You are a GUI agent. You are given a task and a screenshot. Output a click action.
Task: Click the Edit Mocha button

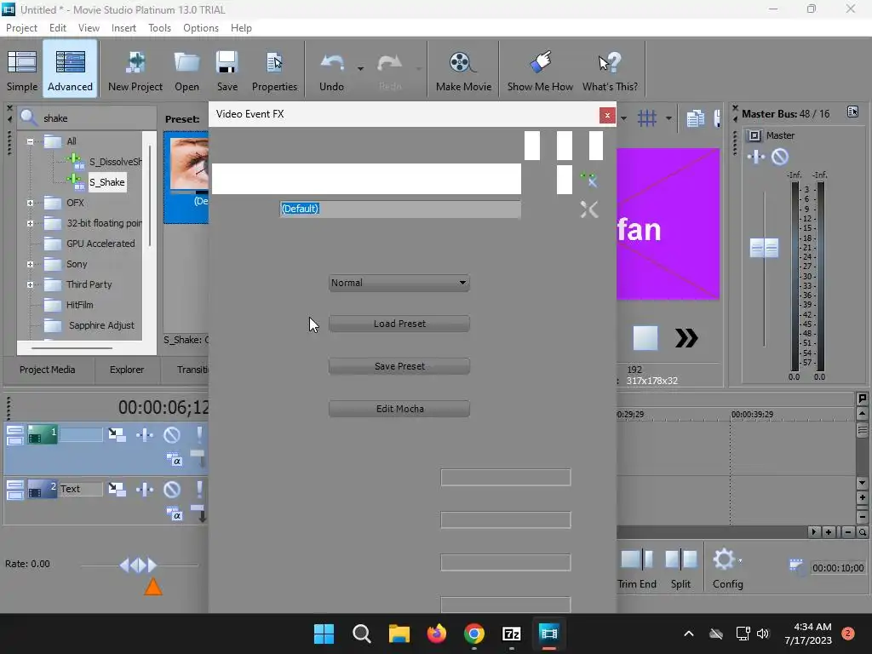(x=399, y=409)
